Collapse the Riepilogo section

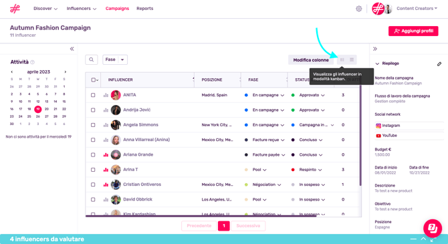(x=377, y=64)
